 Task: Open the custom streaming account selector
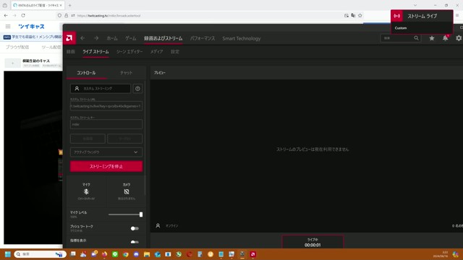coord(101,88)
